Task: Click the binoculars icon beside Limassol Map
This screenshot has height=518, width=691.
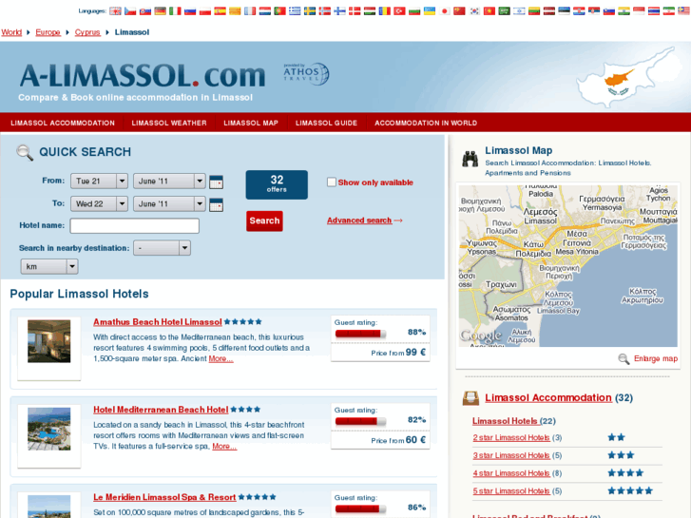Action: (x=470, y=159)
